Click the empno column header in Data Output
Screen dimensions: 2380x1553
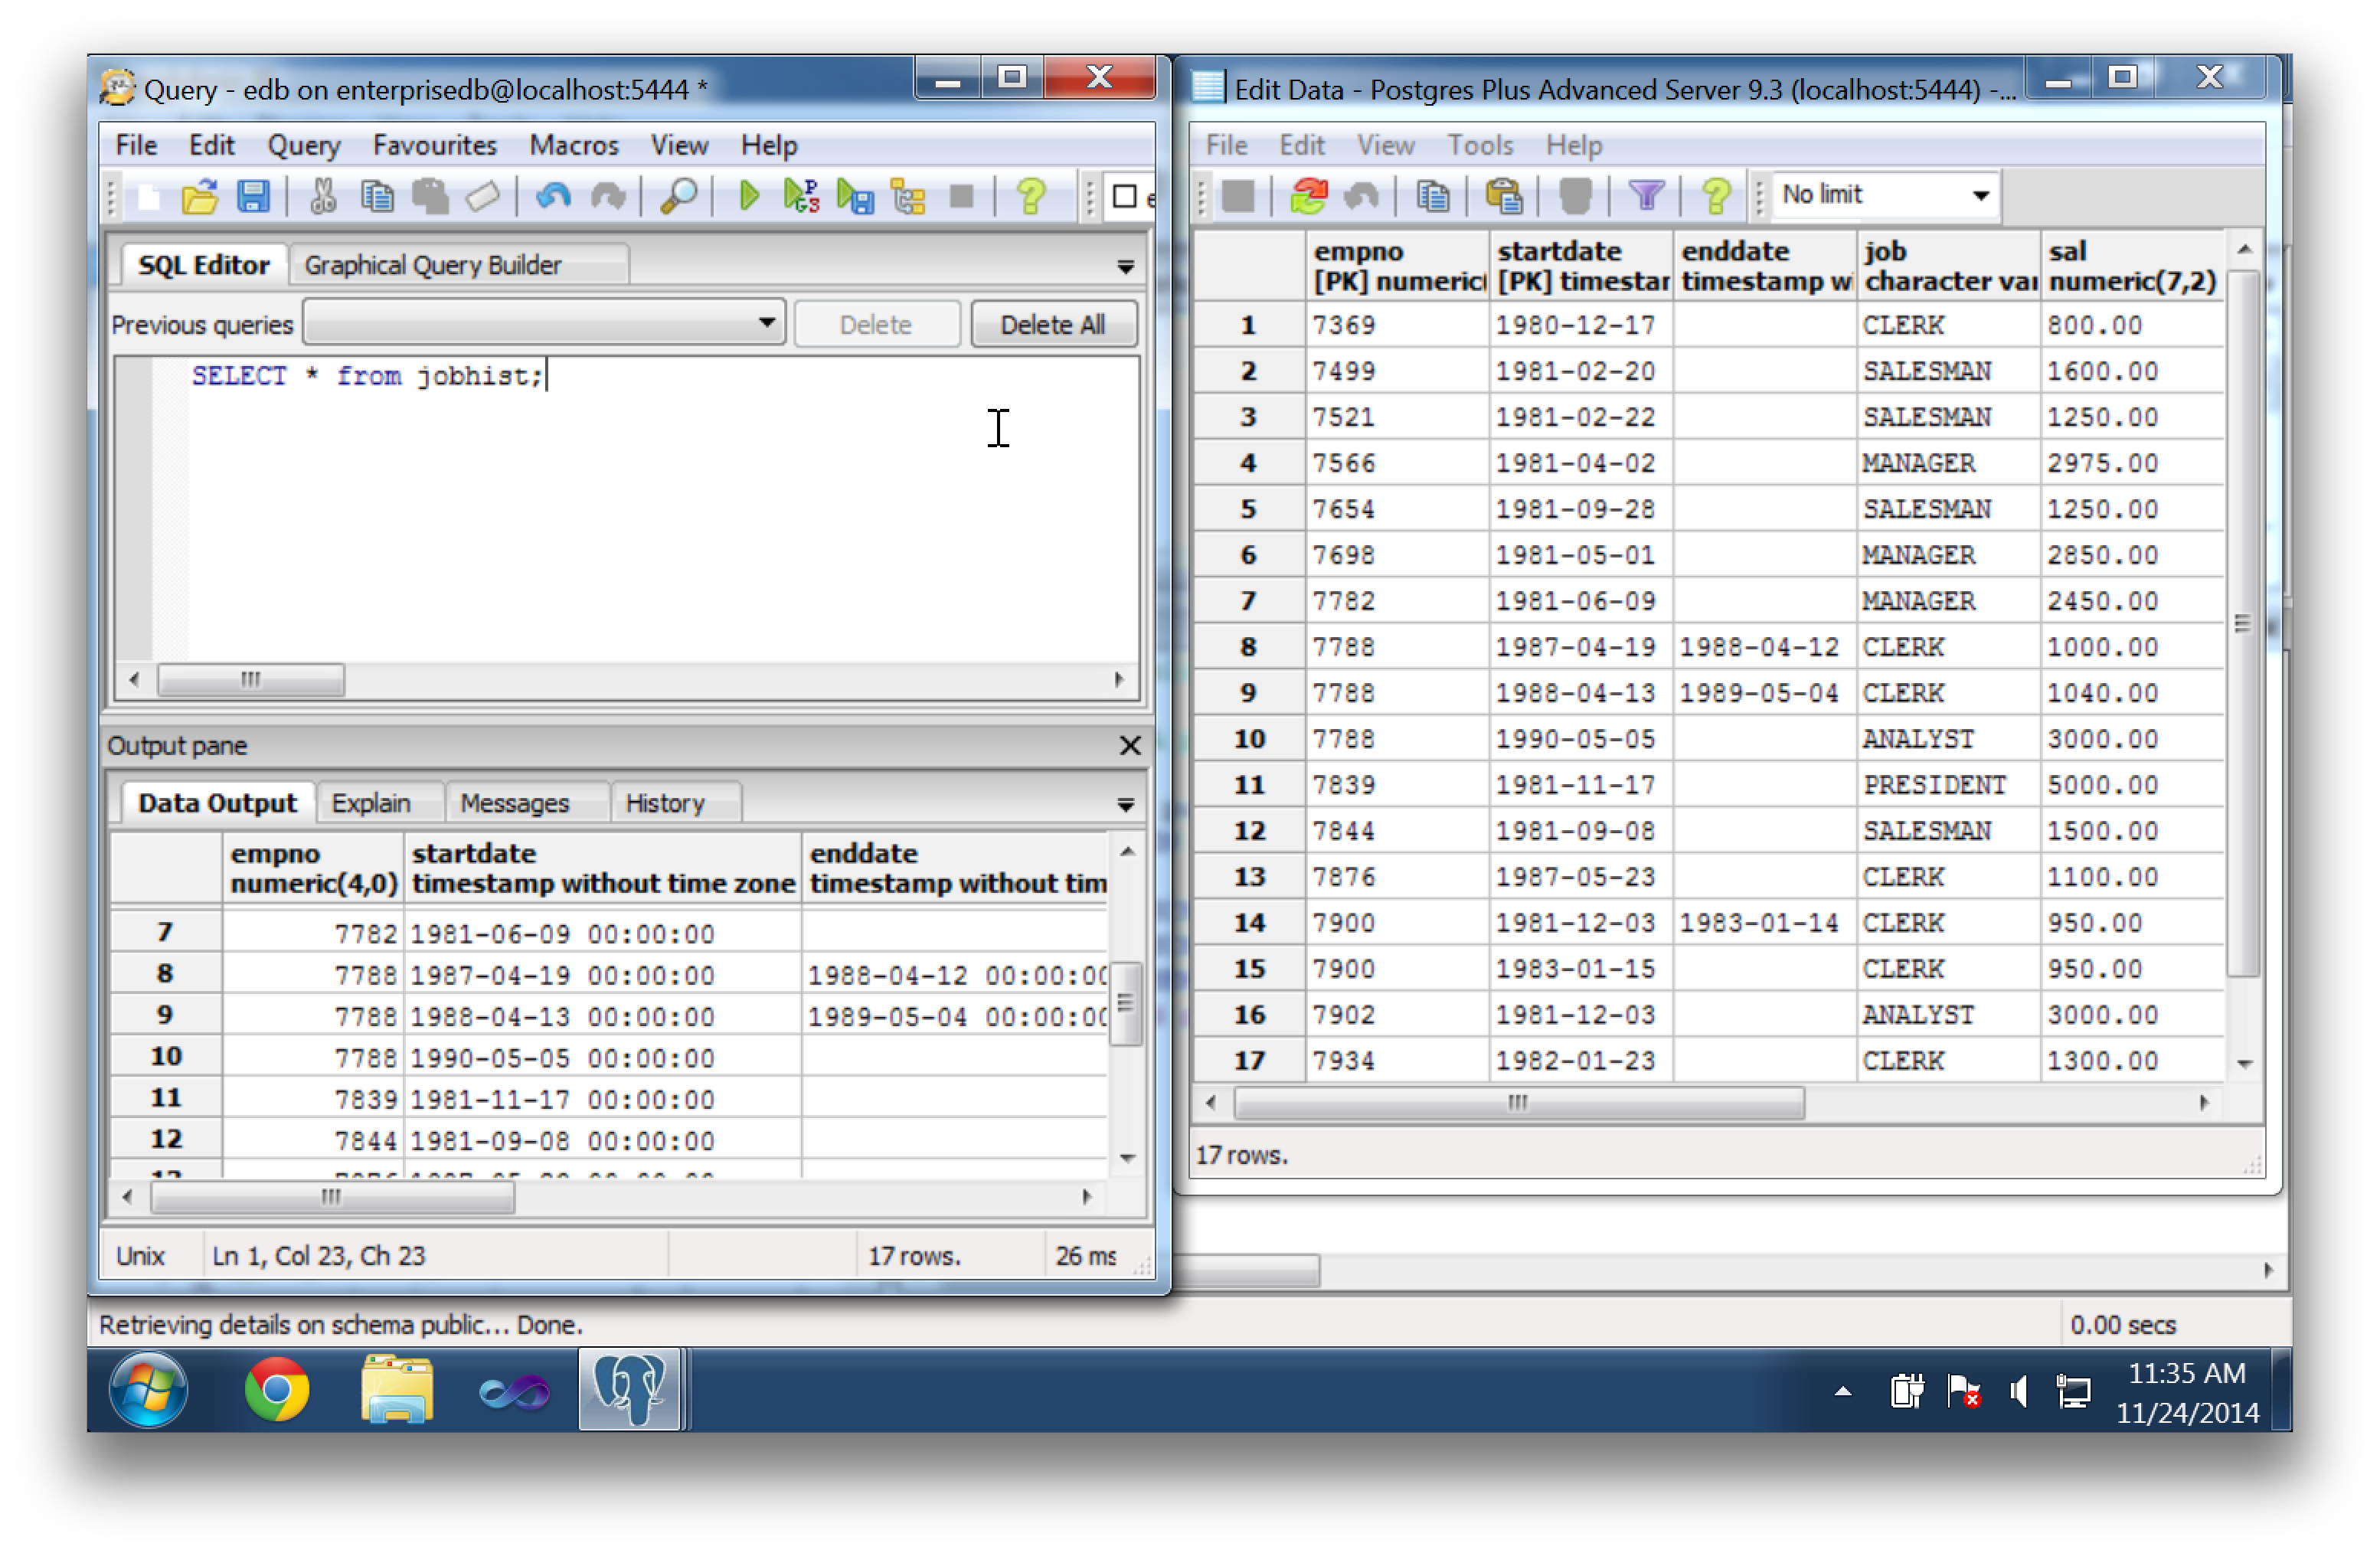pos(313,868)
